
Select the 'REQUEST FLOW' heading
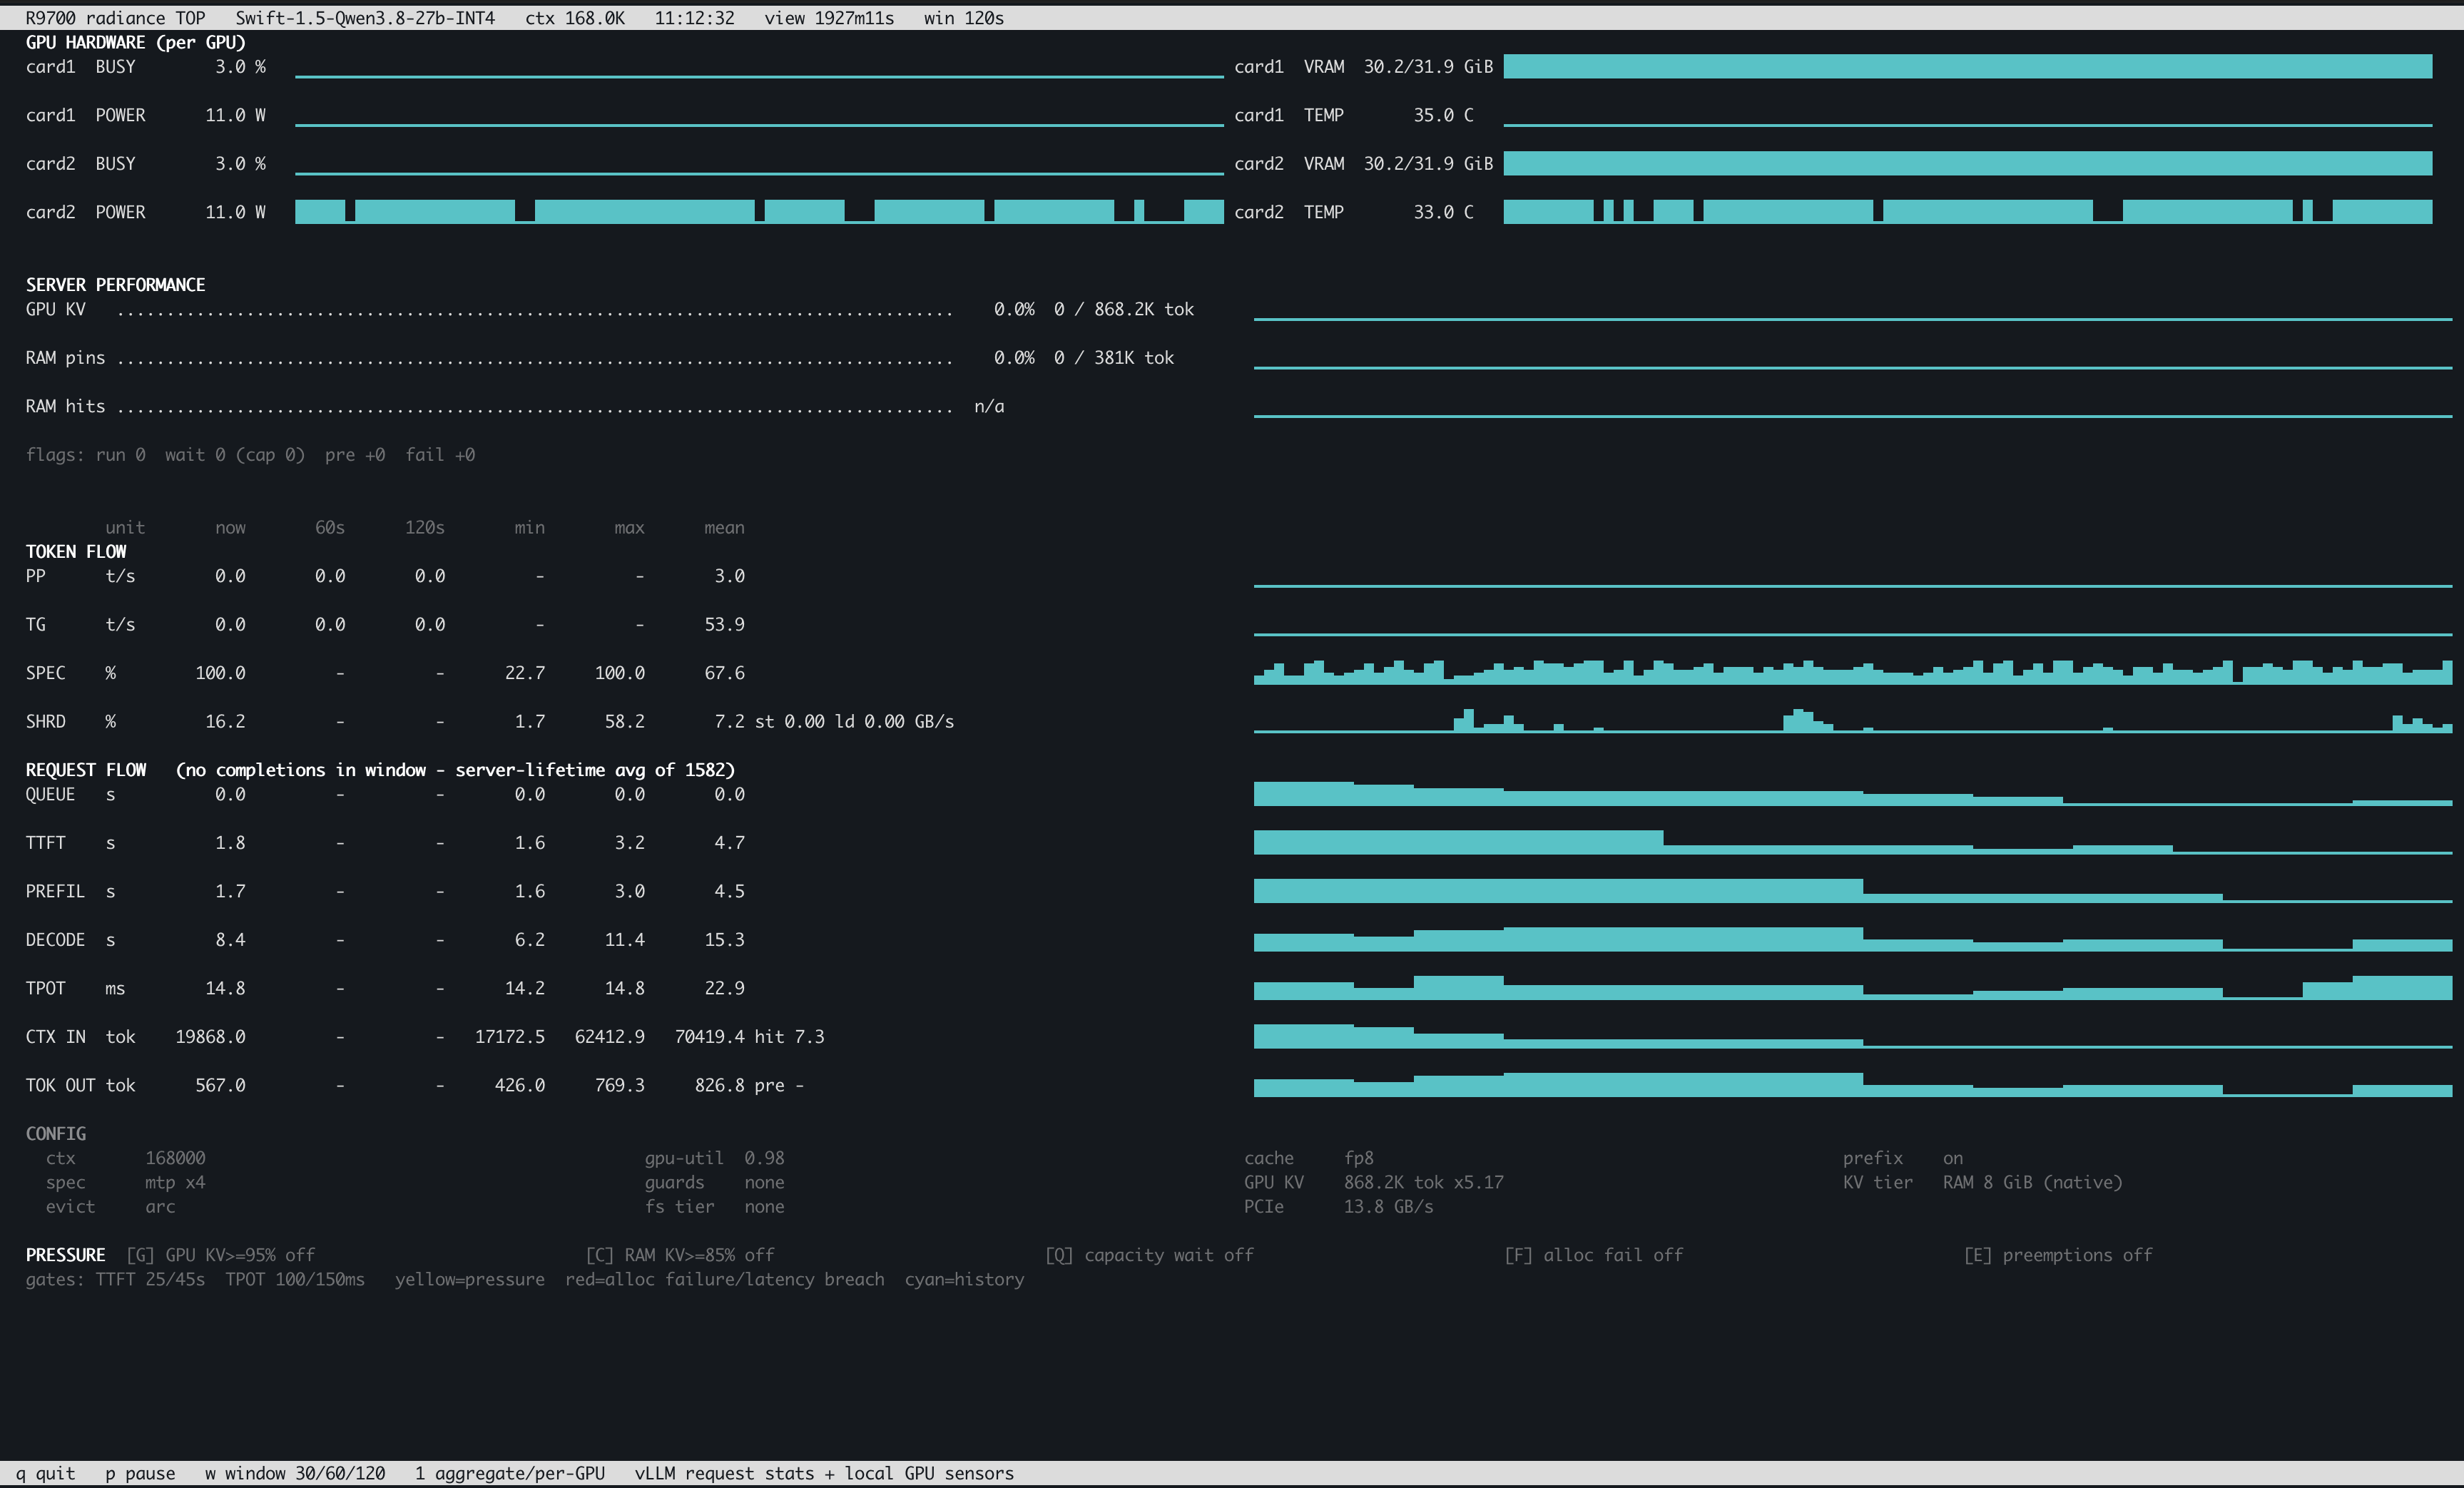coord(86,770)
